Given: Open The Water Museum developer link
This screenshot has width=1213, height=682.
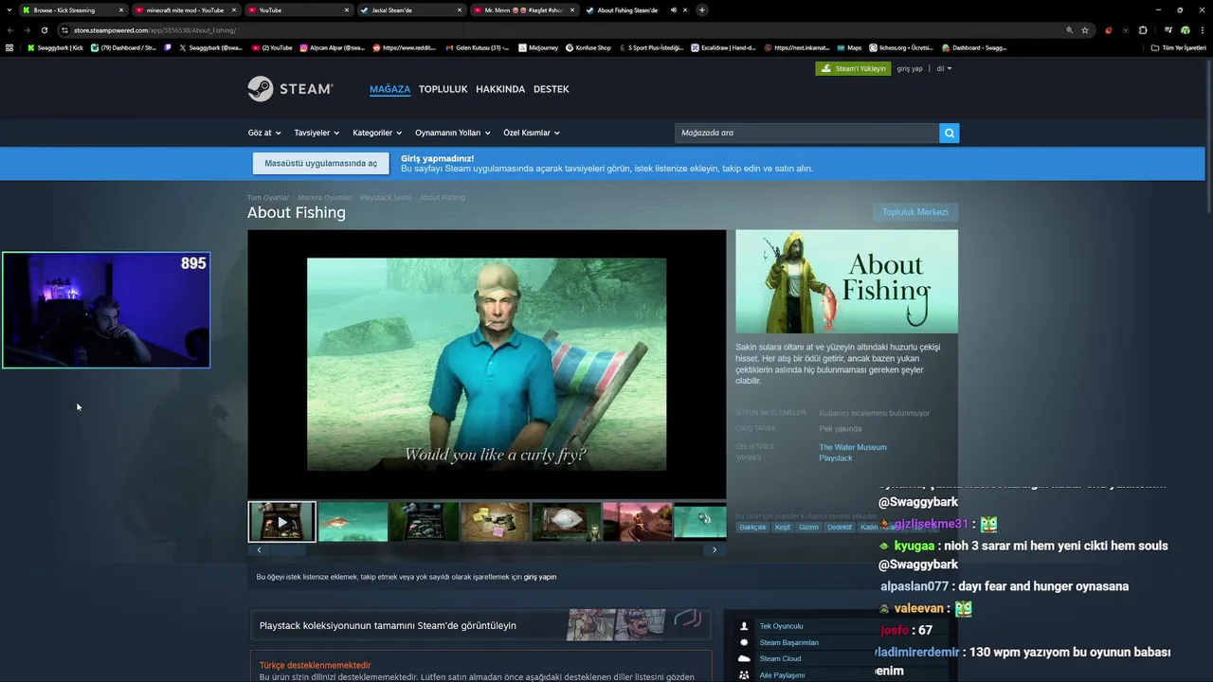Looking at the screenshot, I should click(x=853, y=447).
